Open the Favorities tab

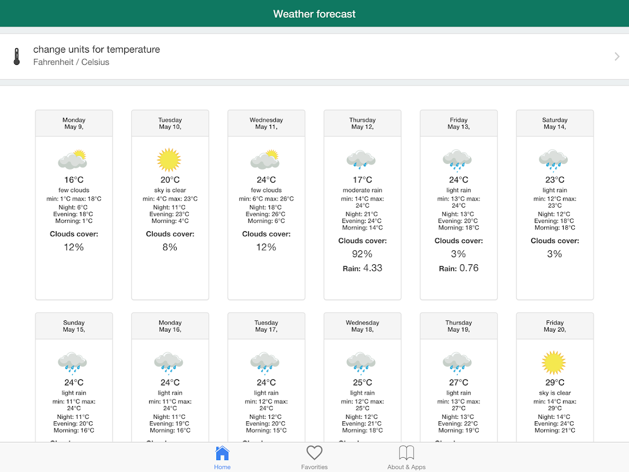pyautogui.click(x=315, y=458)
